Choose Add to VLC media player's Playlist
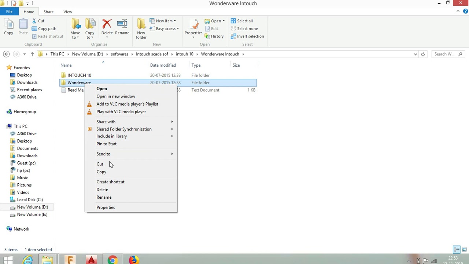The image size is (469, 264). (127, 104)
